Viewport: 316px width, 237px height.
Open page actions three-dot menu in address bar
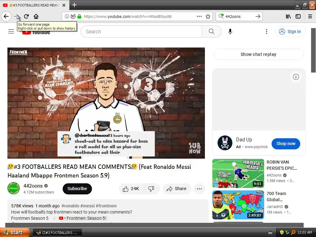[x=199, y=16]
